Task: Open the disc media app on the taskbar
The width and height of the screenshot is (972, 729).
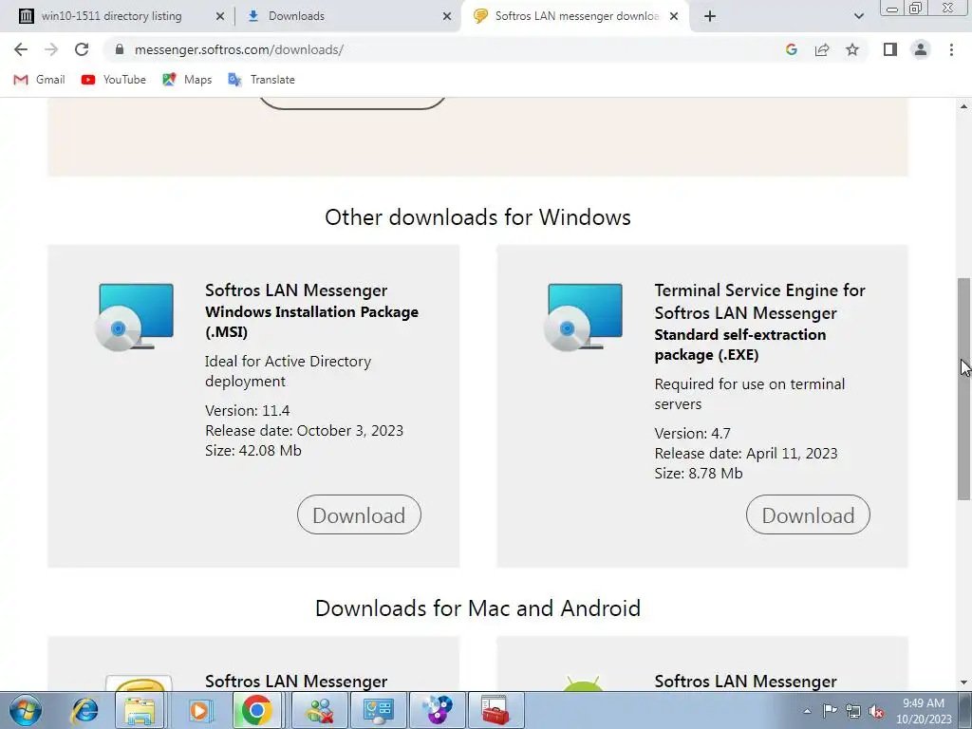Action: [x=437, y=710]
